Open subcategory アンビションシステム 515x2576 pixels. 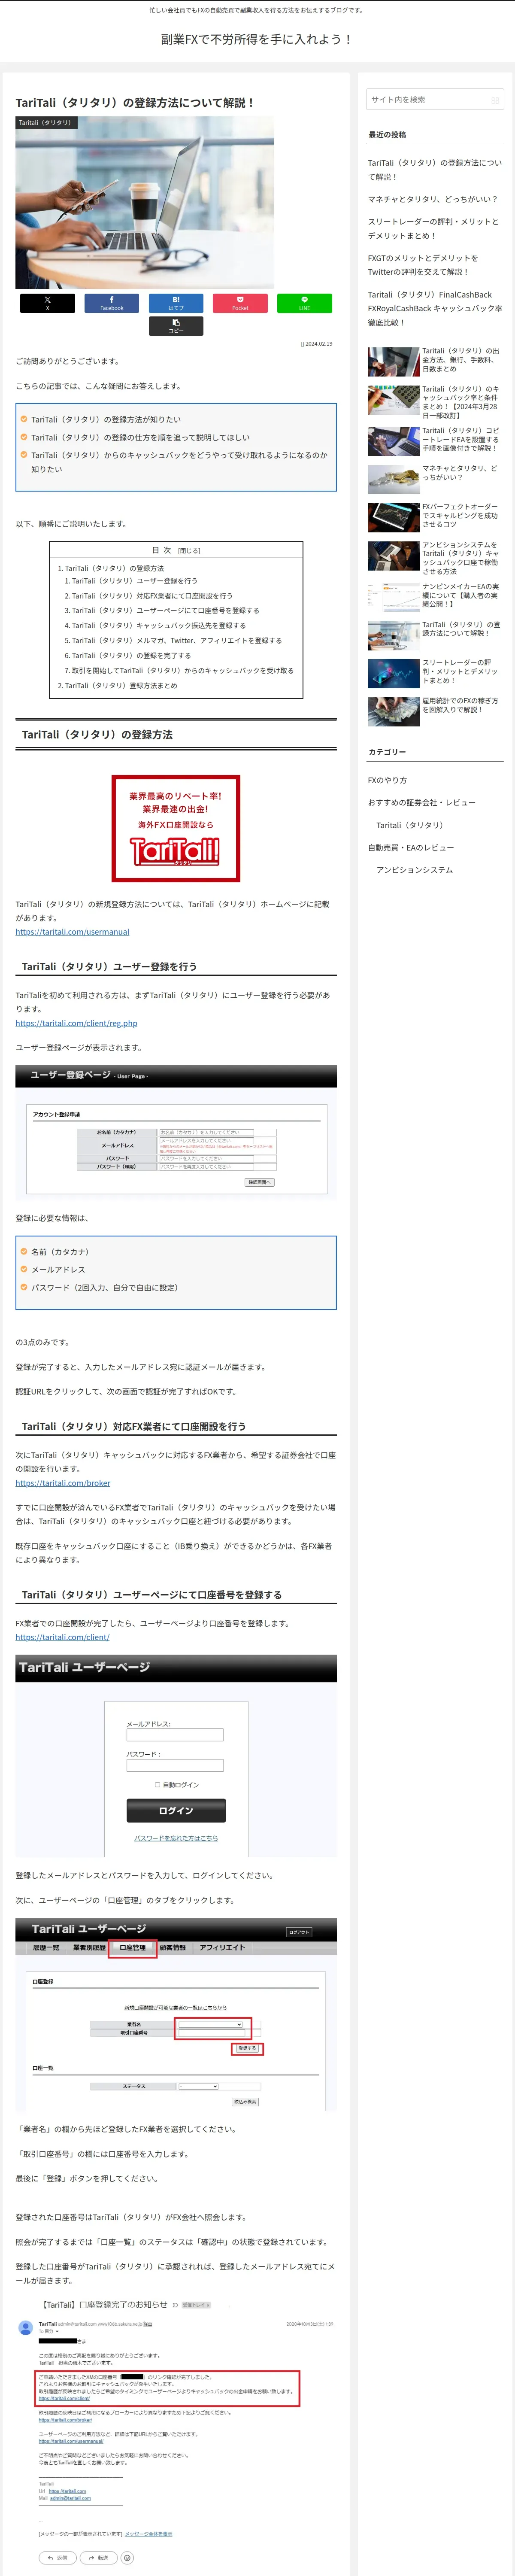[414, 870]
